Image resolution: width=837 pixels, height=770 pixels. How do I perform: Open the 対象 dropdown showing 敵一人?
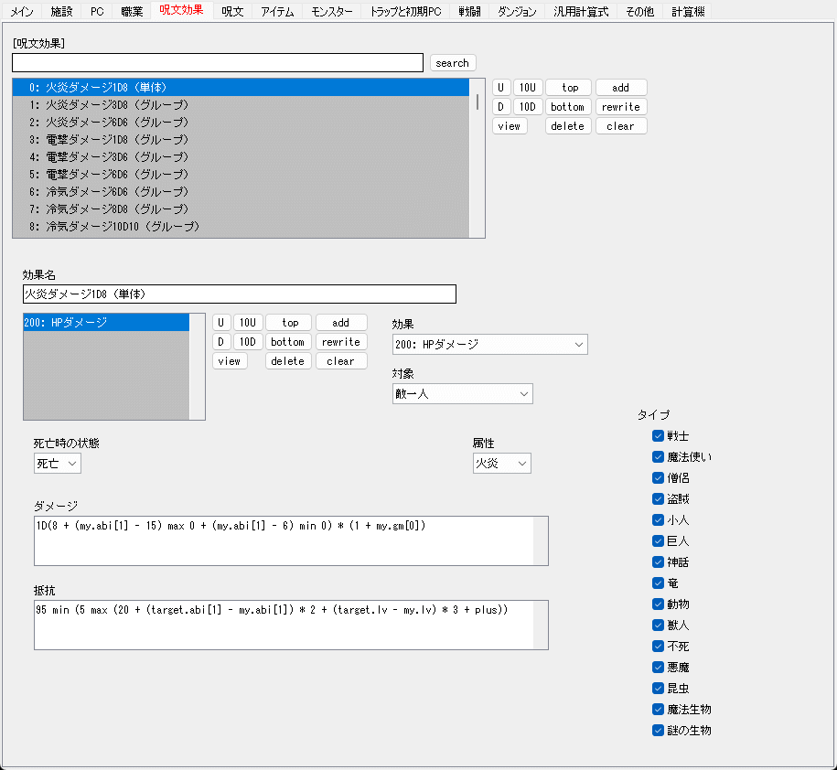point(463,394)
